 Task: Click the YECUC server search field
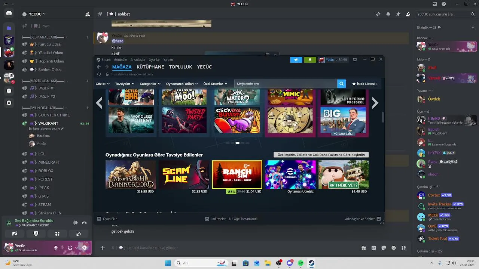pos(446,14)
